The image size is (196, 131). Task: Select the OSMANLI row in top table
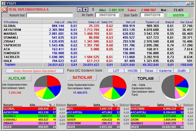[98, 37]
